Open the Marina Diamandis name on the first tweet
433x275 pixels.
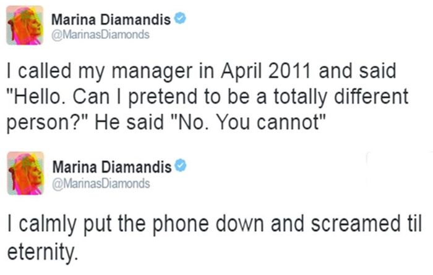[x=111, y=20]
